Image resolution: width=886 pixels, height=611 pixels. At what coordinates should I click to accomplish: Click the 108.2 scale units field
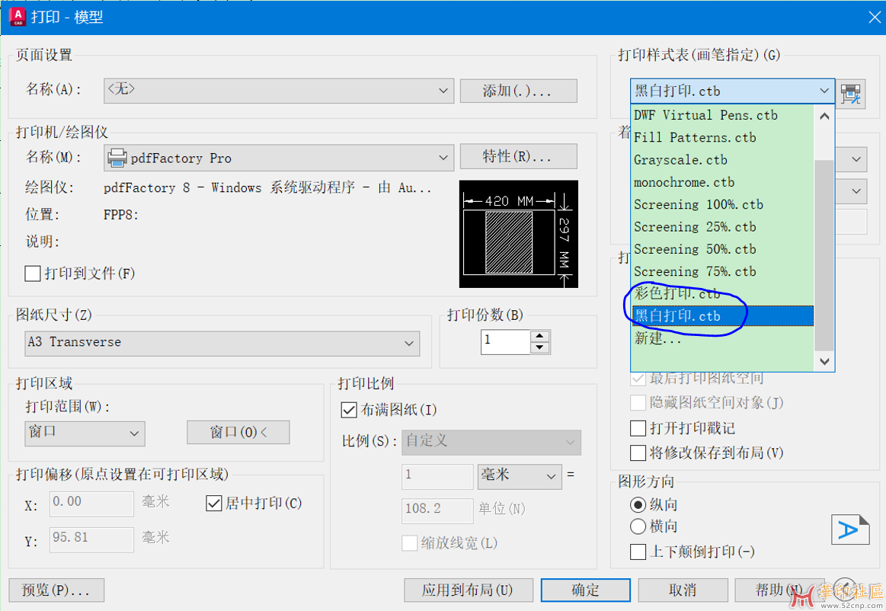pos(437,510)
